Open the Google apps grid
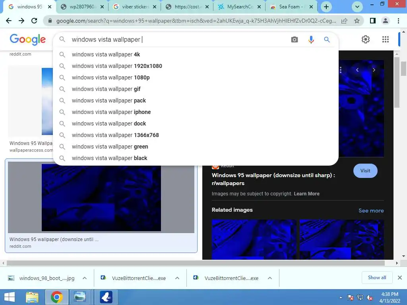Viewport: 407px width, 305px height. tap(386, 39)
